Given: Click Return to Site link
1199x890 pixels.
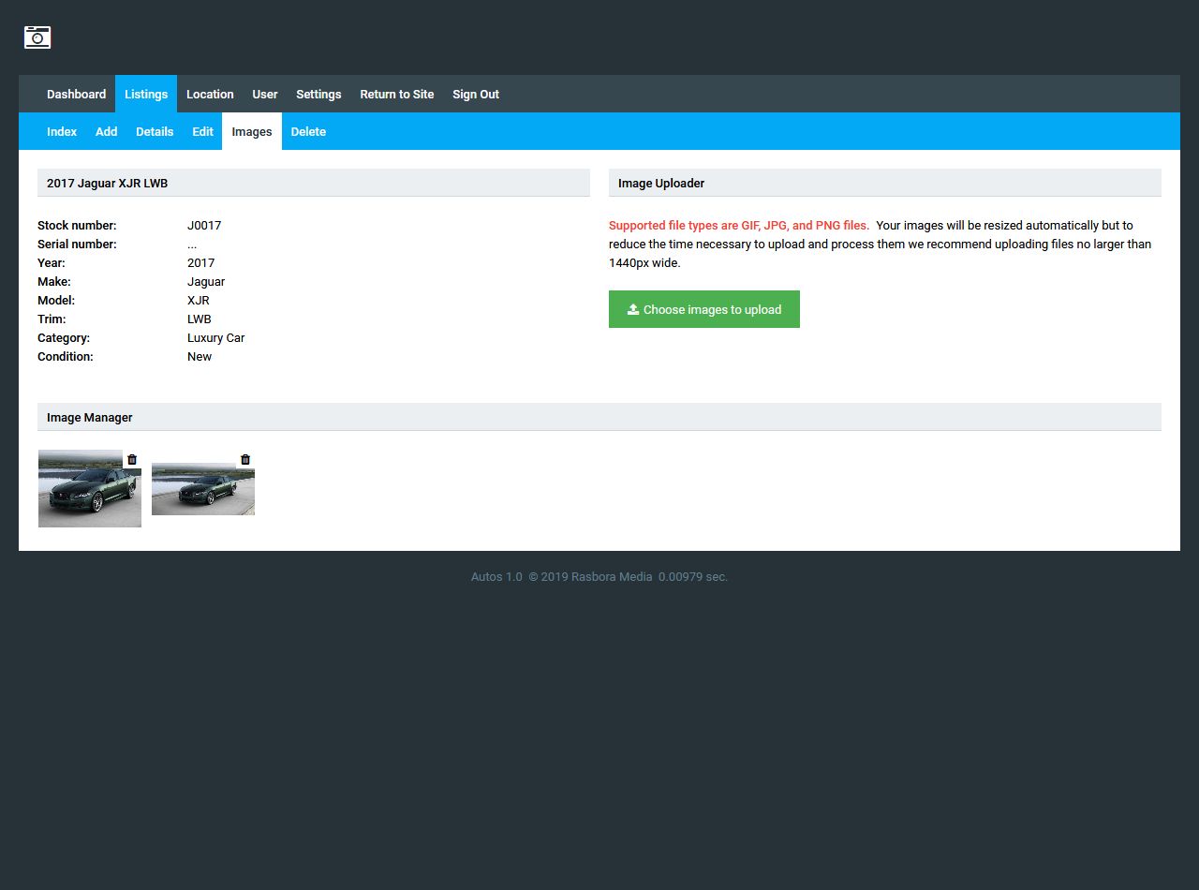Looking at the screenshot, I should point(397,94).
